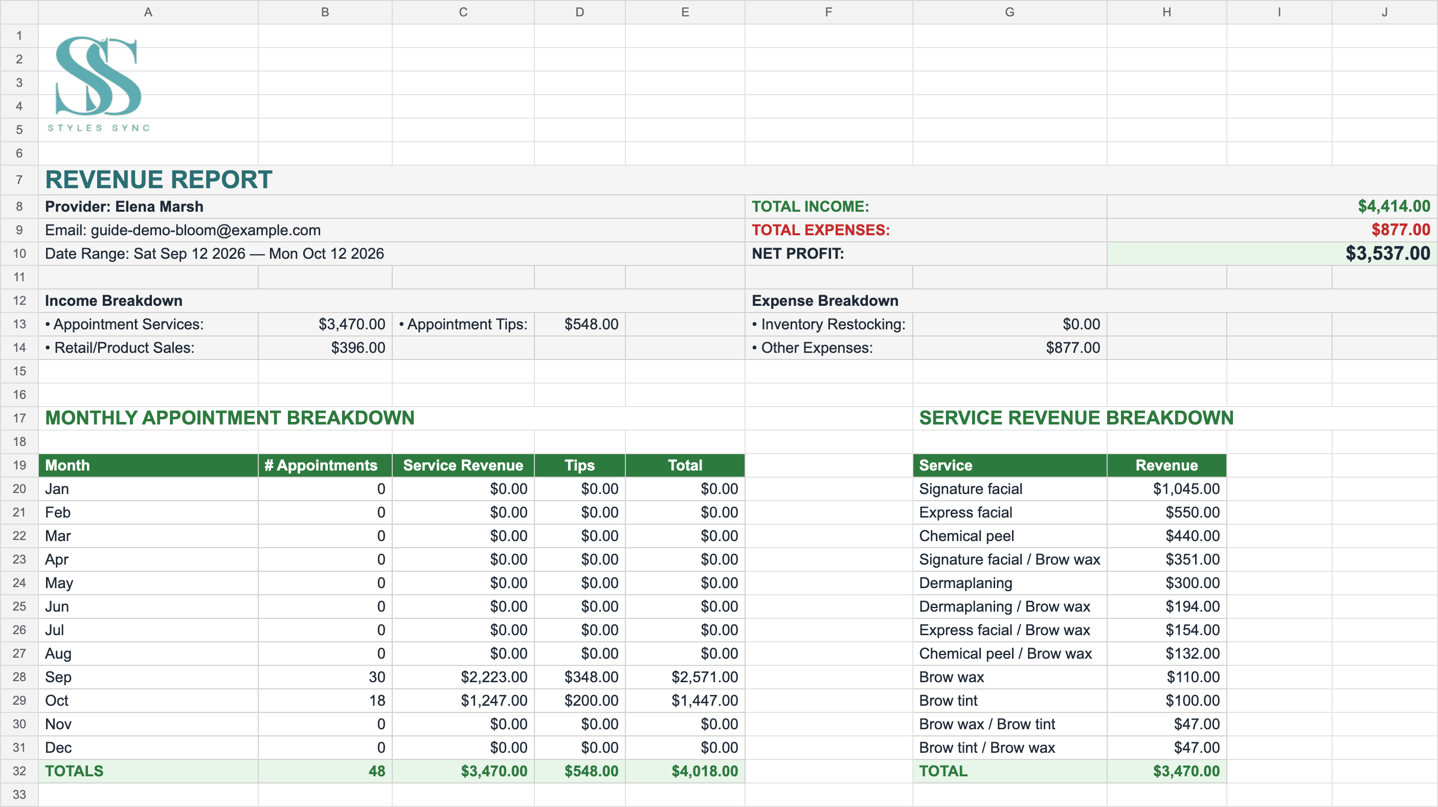Click the Other Expenses amount $877.00
Image resolution: width=1438 pixels, height=807 pixels.
[1009, 348]
